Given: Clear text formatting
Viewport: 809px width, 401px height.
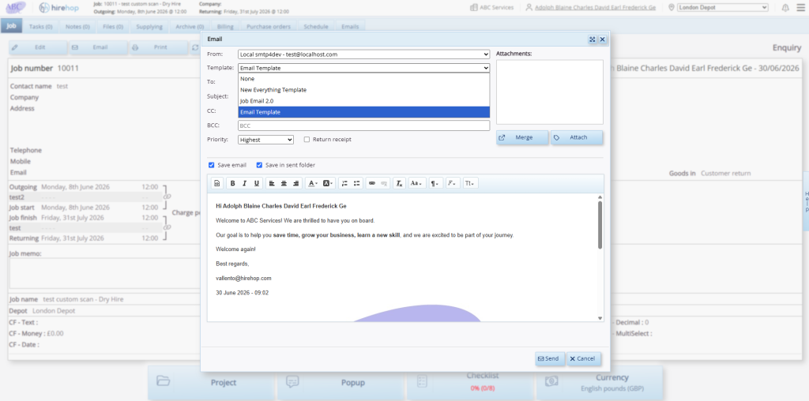Looking at the screenshot, I should tap(399, 183).
